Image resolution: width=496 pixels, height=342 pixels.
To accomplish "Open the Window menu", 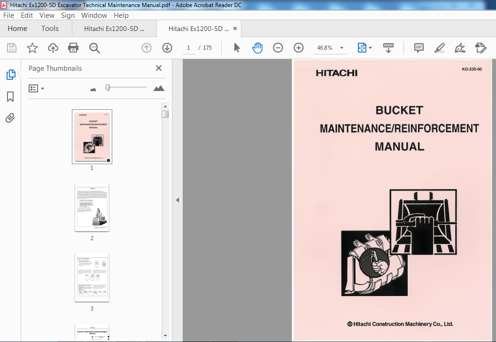I will point(94,15).
